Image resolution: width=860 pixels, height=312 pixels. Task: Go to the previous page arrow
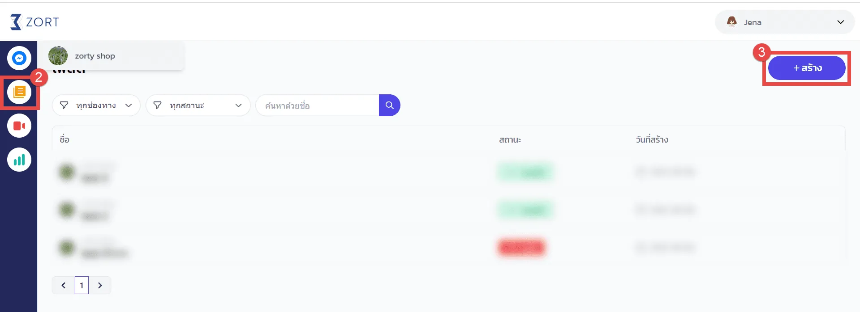[x=64, y=285]
